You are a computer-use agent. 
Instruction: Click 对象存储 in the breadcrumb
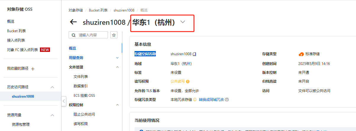(x=76, y=10)
